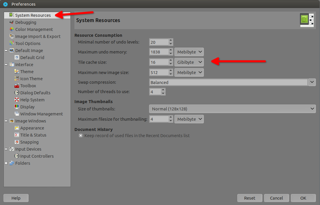Open thumbnailing filesize Mebibyte unit dropdown
Screen dimensions: 320x205
tap(189, 119)
